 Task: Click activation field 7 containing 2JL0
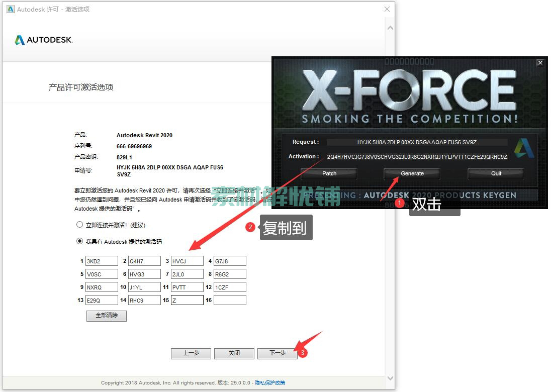coord(187,274)
